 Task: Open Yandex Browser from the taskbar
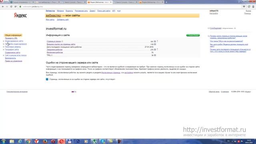point(36,141)
